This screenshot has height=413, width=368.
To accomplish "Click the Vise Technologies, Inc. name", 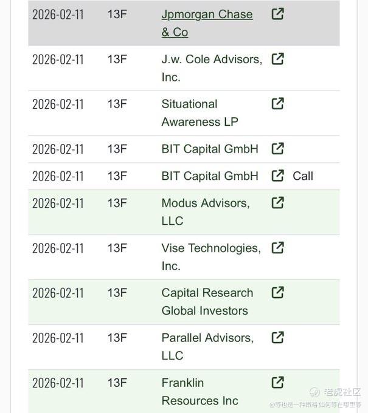I will click(x=210, y=257).
